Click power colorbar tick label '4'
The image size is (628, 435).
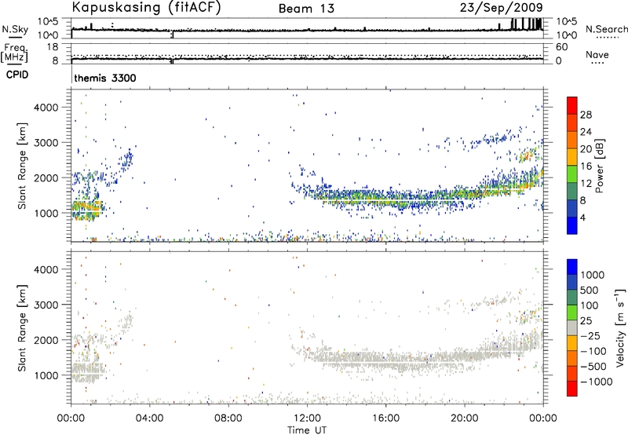[x=582, y=217]
